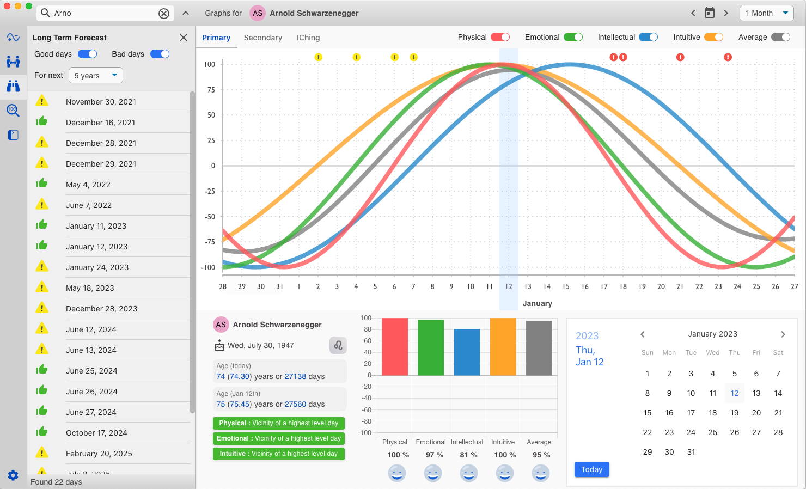The width and height of the screenshot is (806, 489).
Task: Click the Intuitive smiley face icon
Action: [505, 473]
